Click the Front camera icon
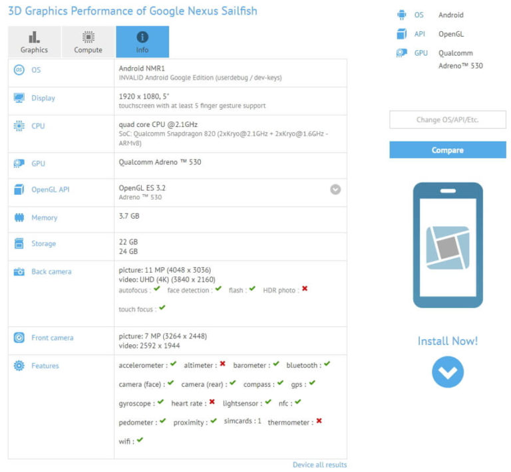This screenshot has height=472, width=511. coord(19,338)
